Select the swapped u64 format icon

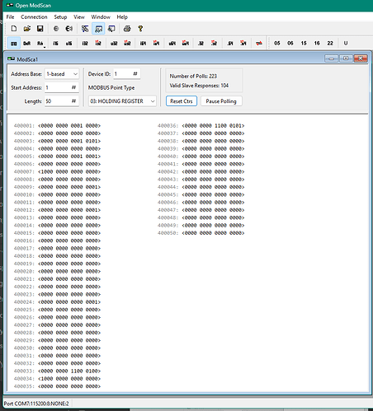pyautogui.click(x=186, y=43)
